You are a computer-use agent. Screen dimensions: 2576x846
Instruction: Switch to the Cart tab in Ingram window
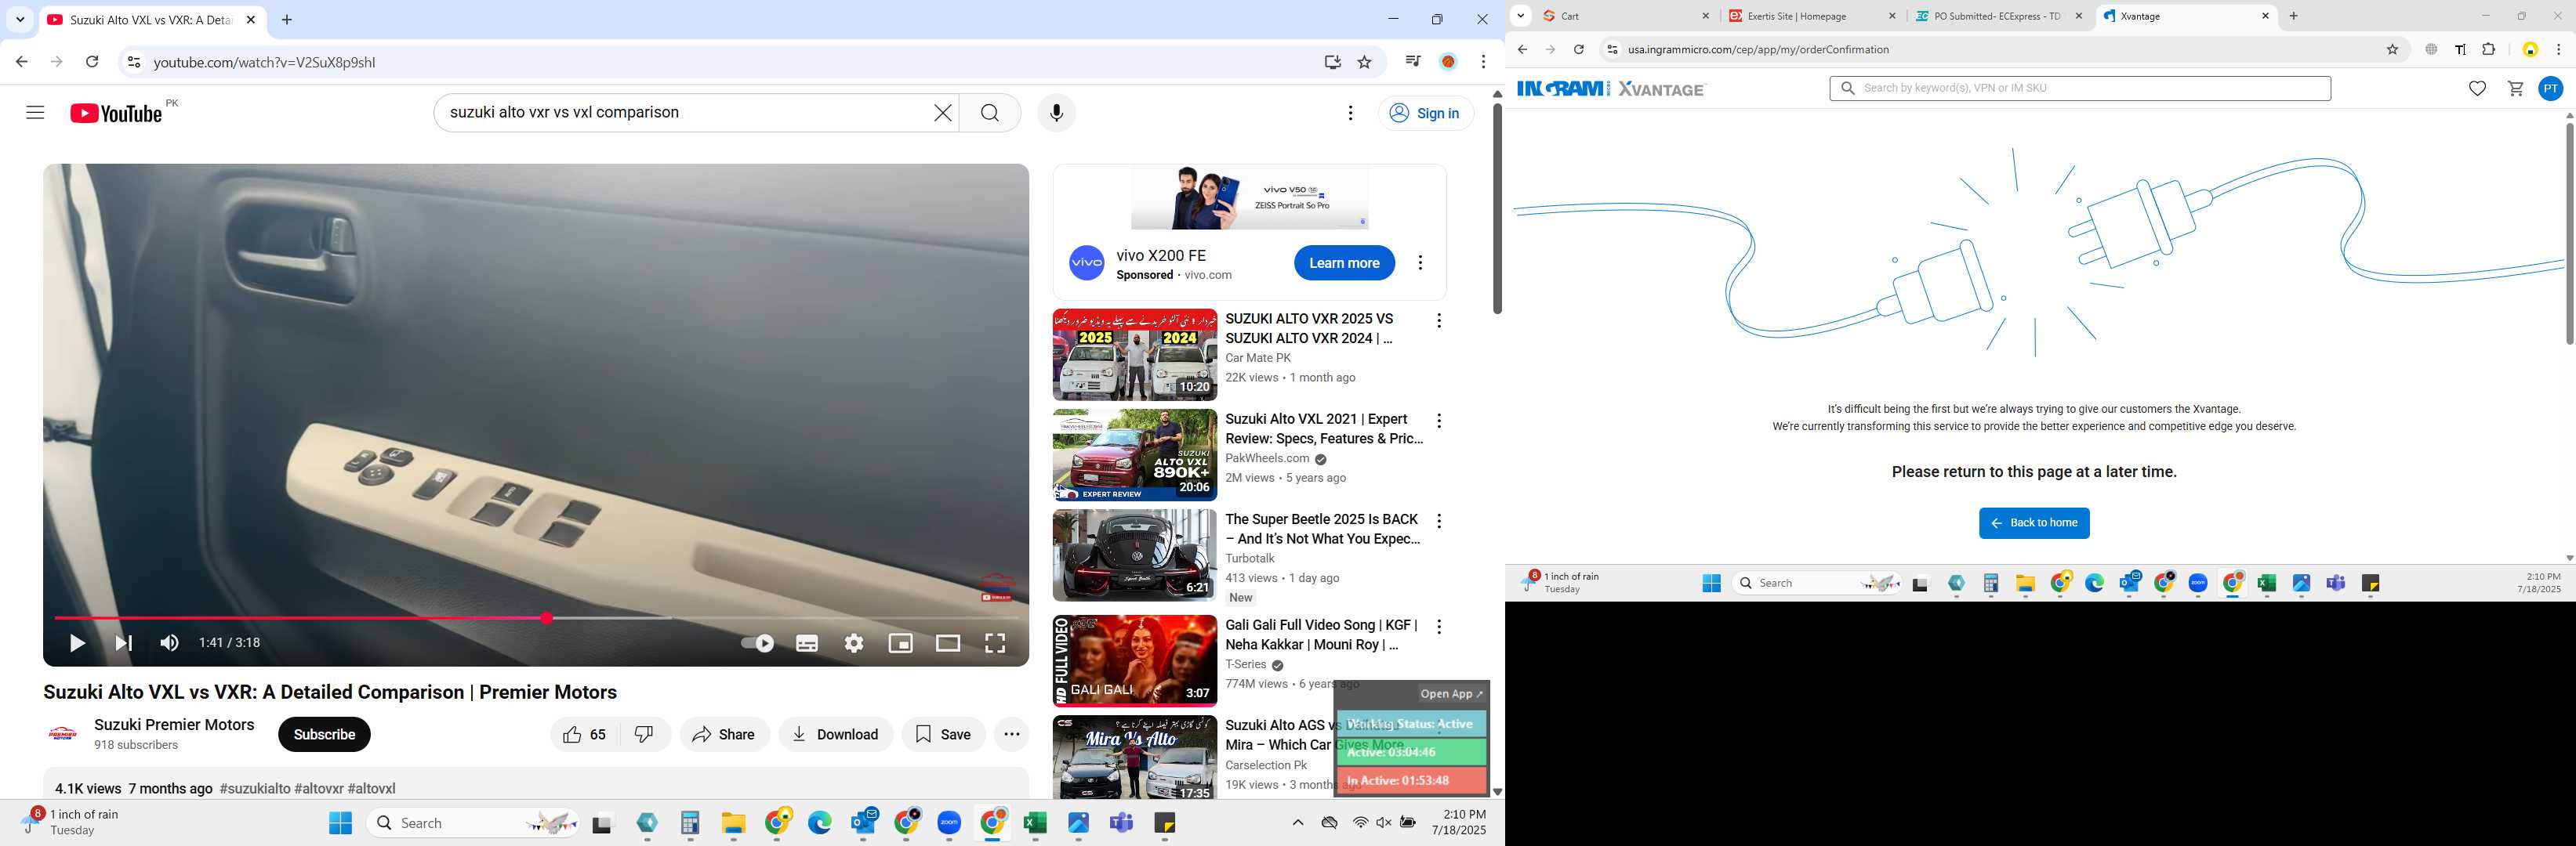pos(1627,16)
